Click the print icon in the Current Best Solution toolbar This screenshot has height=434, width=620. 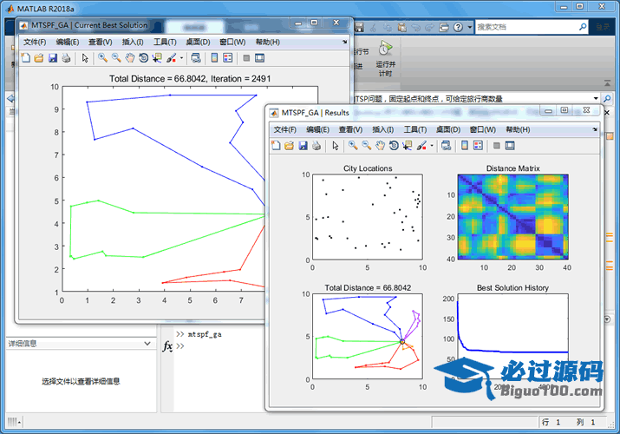pyautogui.click(x=66, y=58)
